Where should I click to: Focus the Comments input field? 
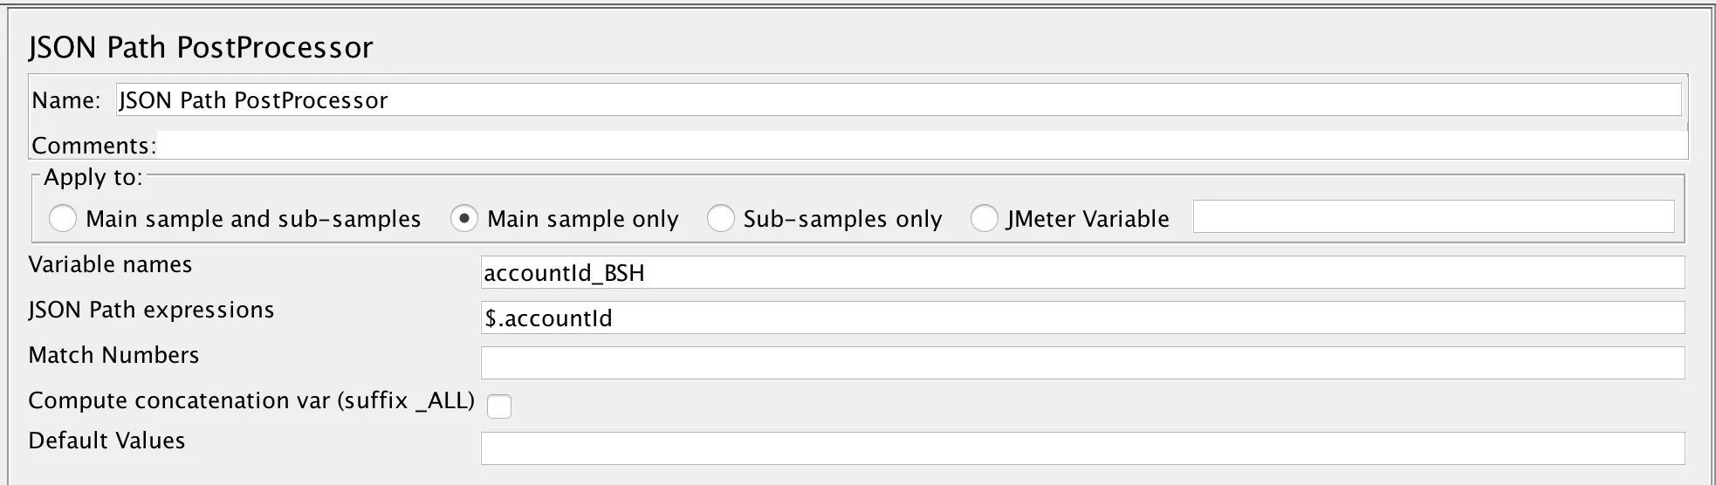(921, 146)
